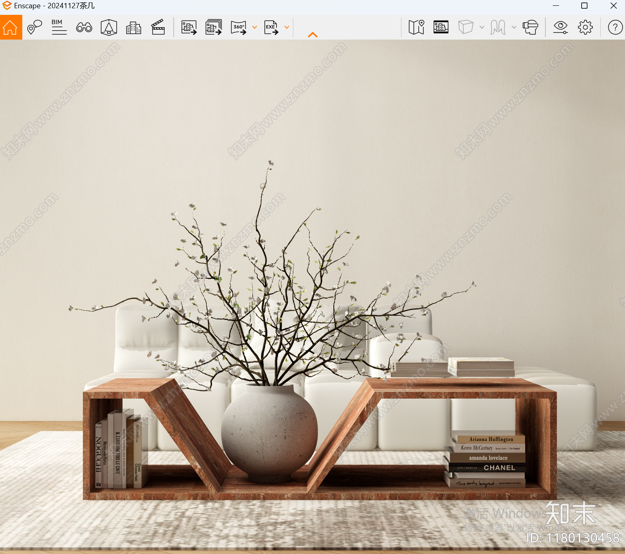Click the Navigation mode figures icon
The image size is (625, 554).
click(x=498, y=27)
